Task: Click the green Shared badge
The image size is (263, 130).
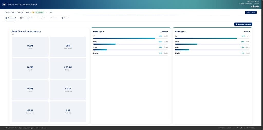Action: click(x=40, y=12)
